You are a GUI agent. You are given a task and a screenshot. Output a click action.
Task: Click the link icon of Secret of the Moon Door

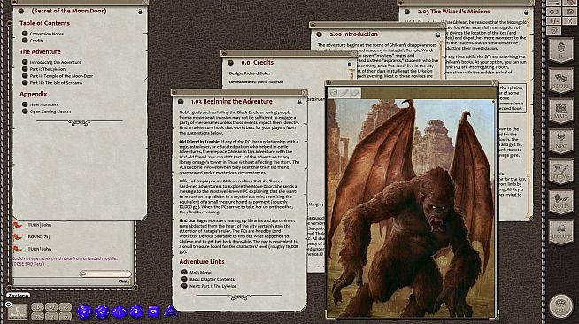[x=21, y=12]
